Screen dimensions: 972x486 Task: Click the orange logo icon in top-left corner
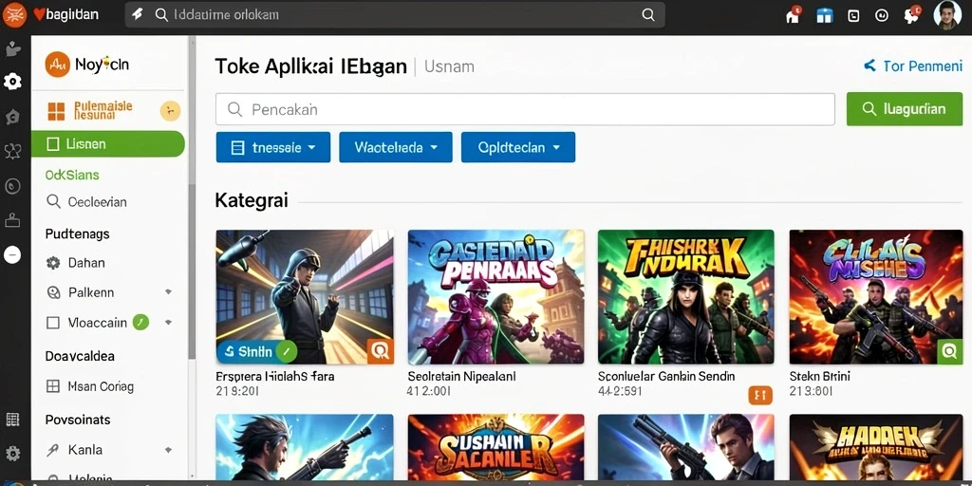14,15
